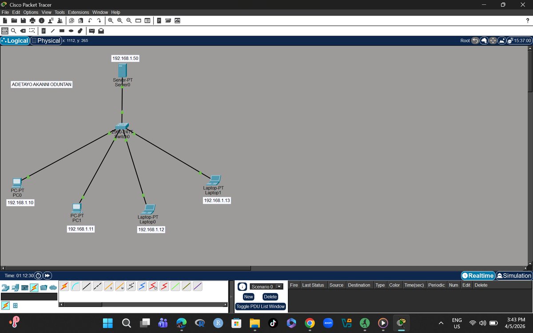Click the New scenario button
533x333 pixels.
coord(248,297)
